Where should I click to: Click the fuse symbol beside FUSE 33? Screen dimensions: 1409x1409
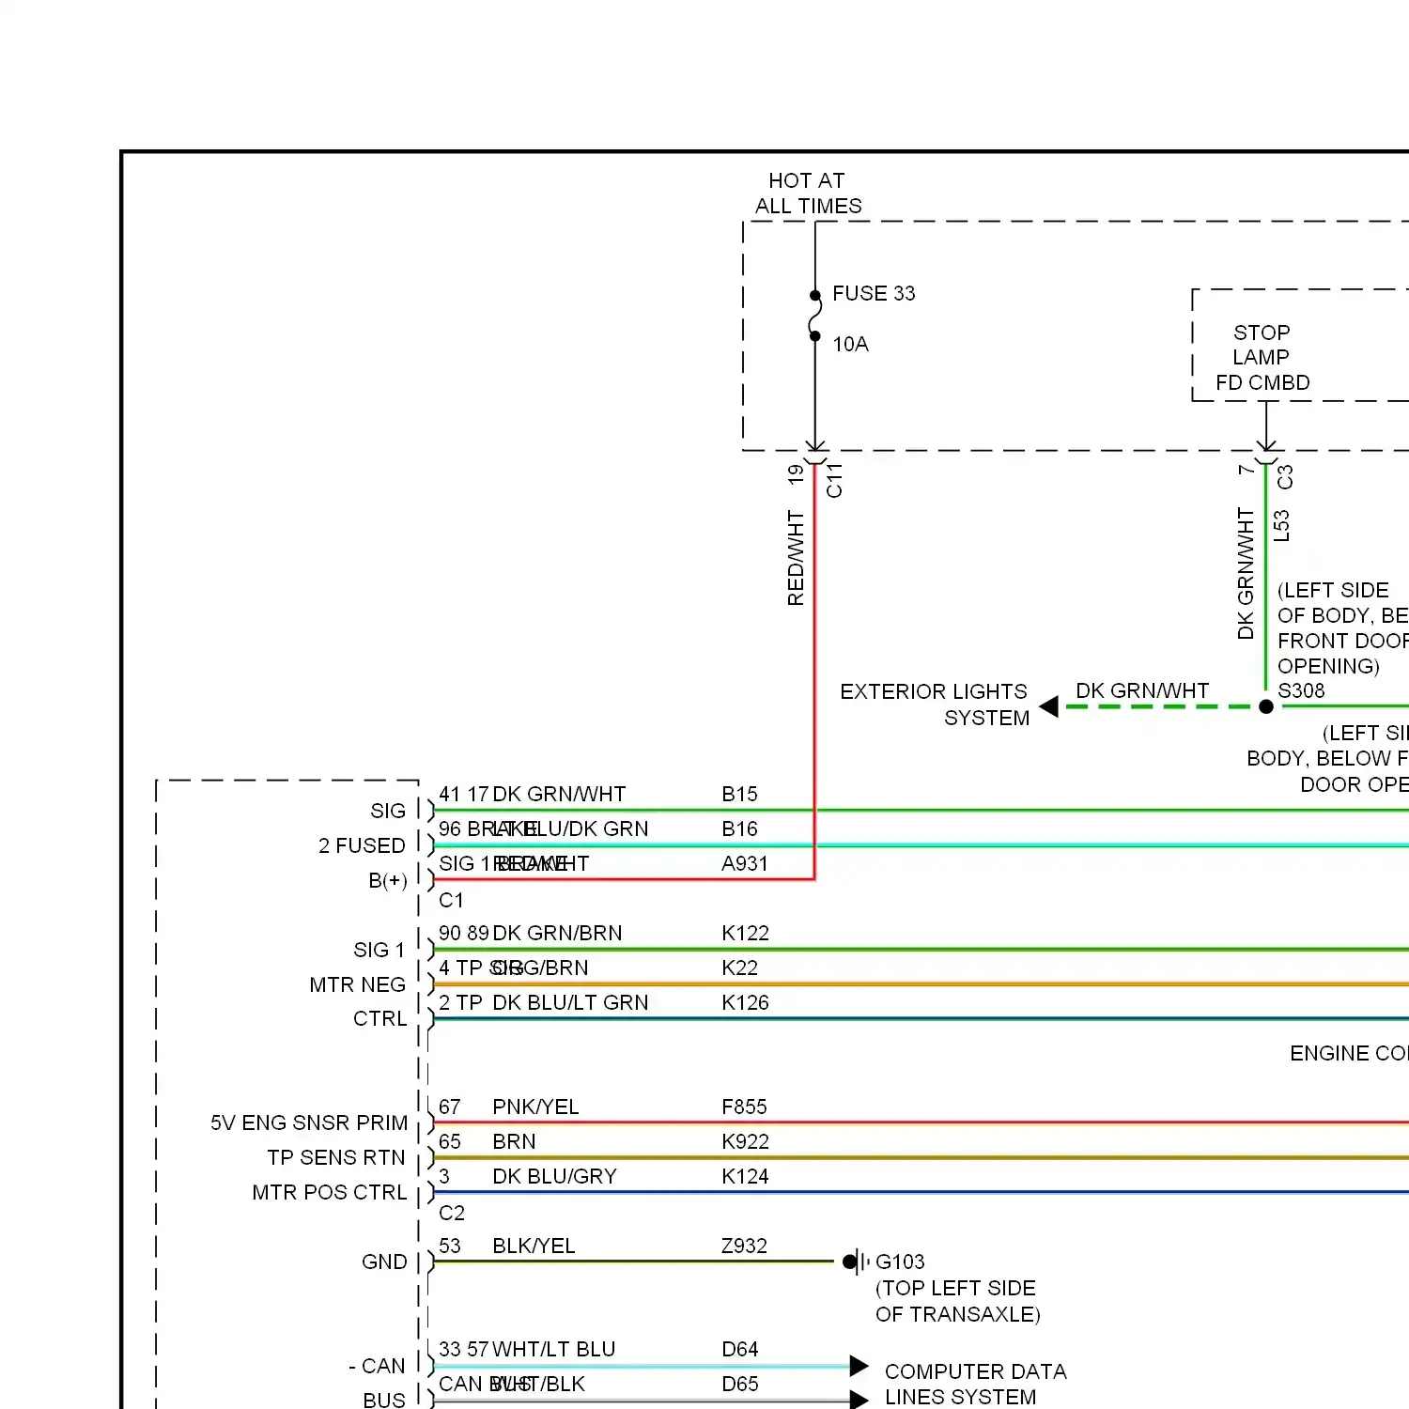click(x=814, y=316)
